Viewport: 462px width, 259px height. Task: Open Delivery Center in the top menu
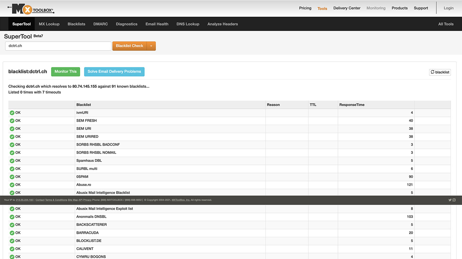(x=347, y=8)
